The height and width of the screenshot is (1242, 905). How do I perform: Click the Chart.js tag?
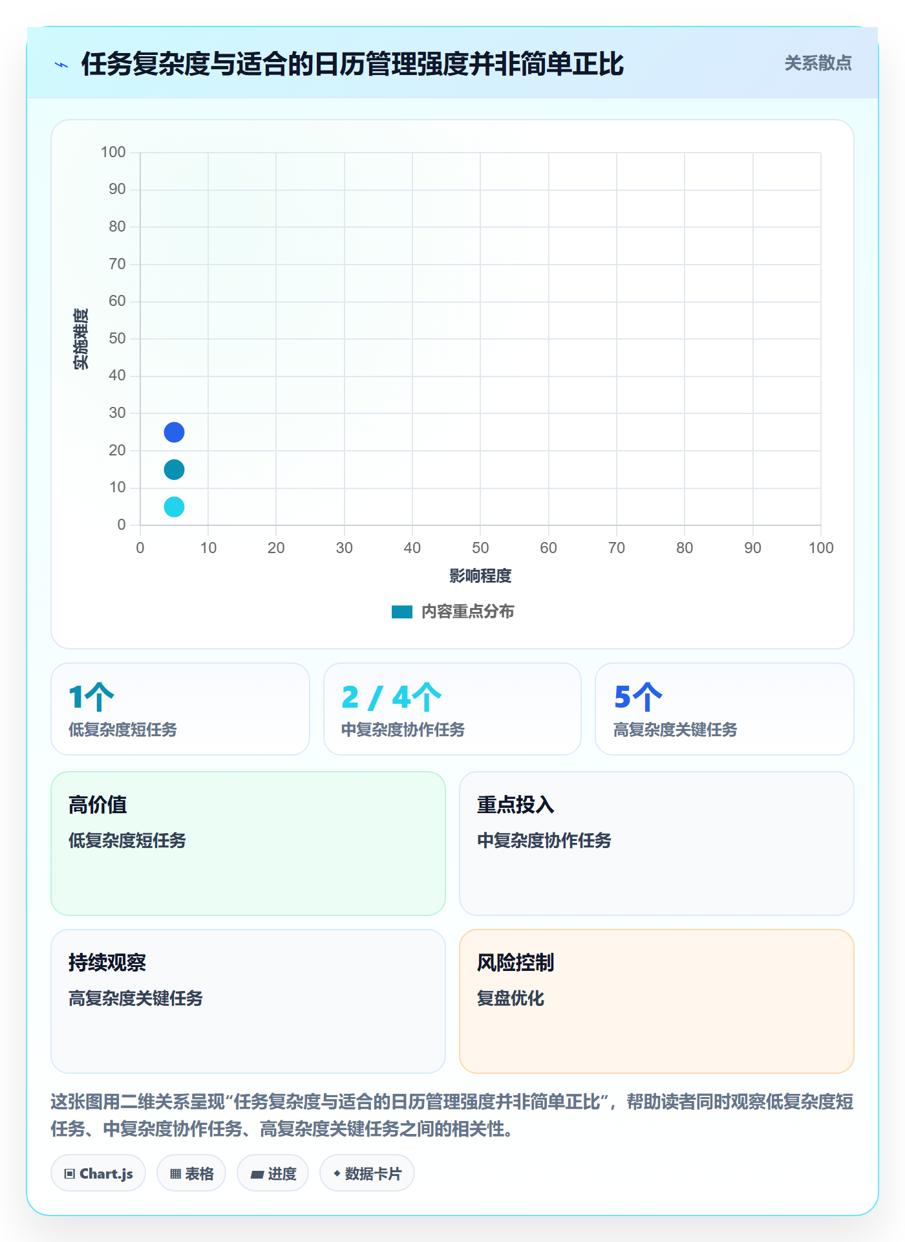point(98,1173)
